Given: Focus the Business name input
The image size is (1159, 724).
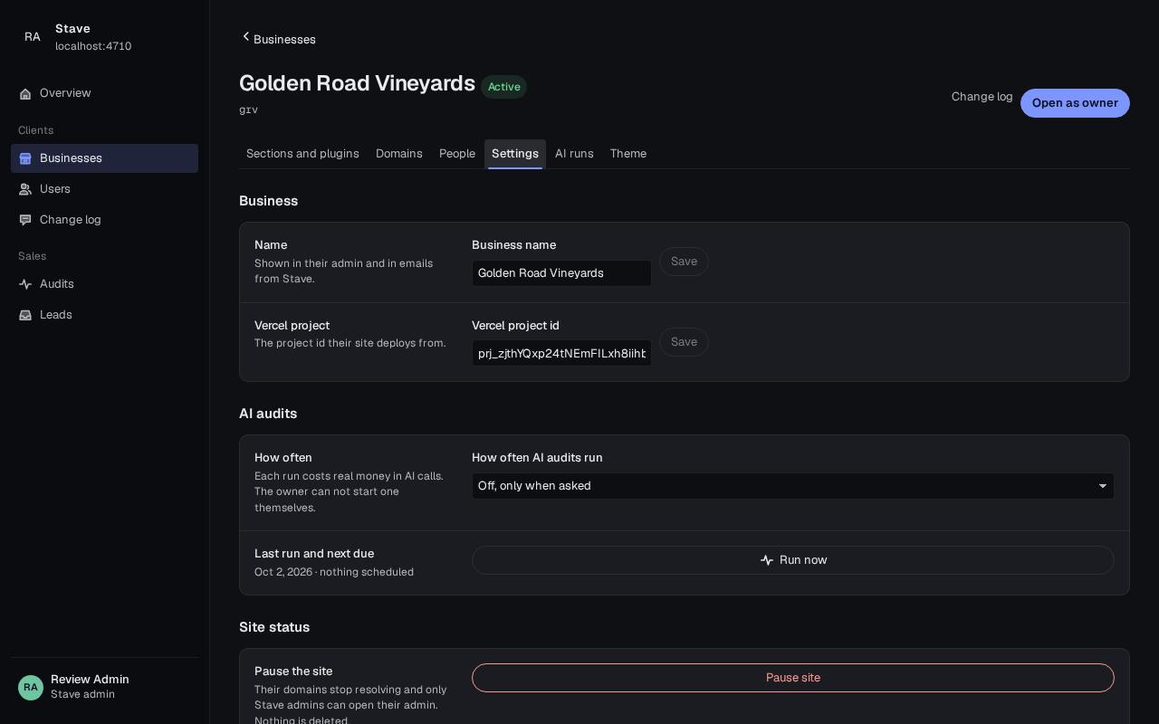Looking at the screenshot, I should click(561, 273).
